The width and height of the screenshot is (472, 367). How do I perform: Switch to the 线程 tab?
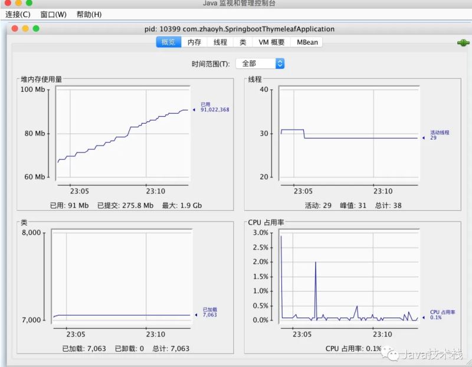point(220,42)
